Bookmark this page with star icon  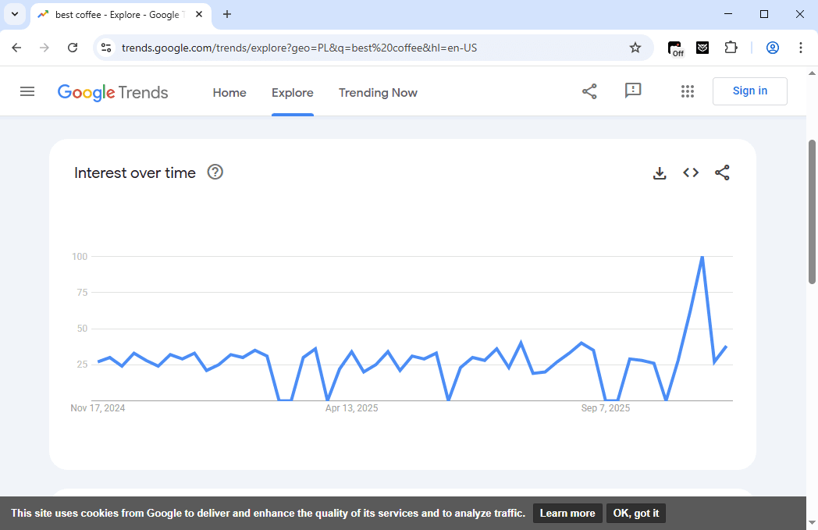(x=635, y=48)
